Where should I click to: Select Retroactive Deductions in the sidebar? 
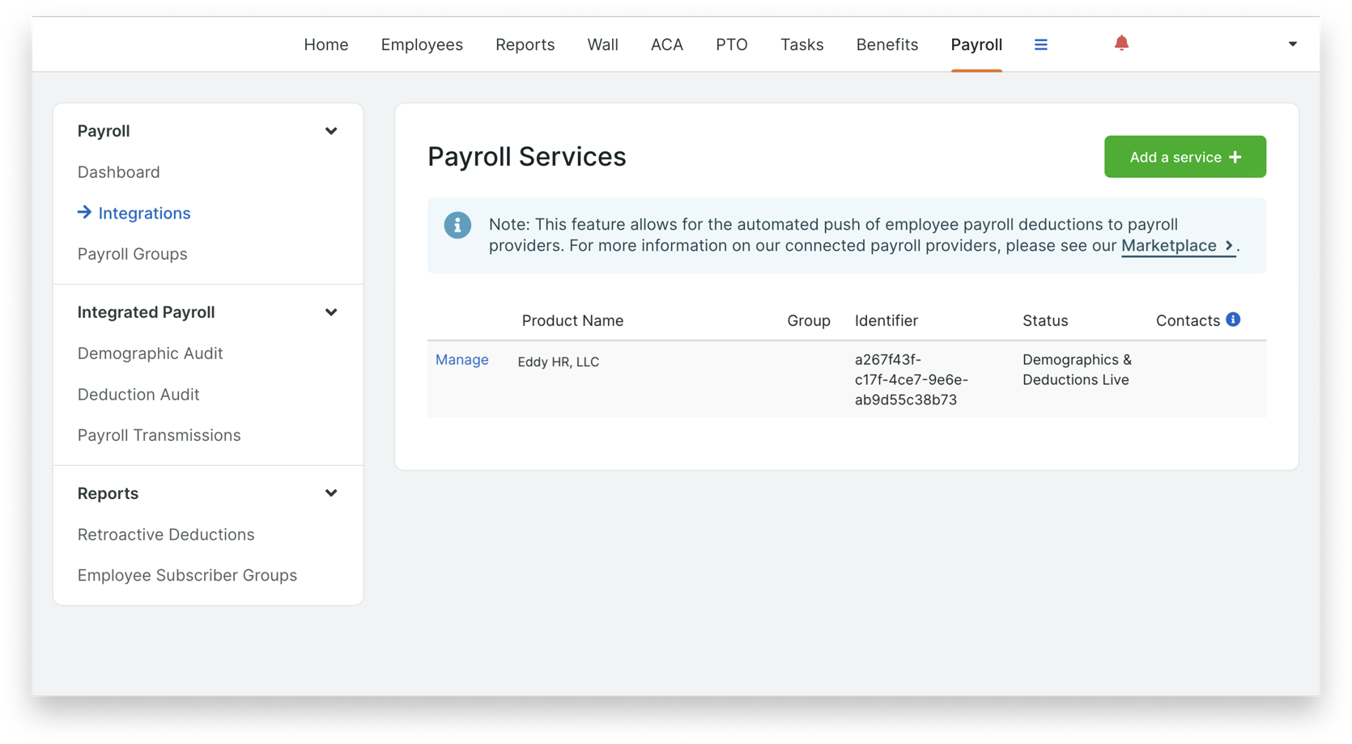pos(166,534)
